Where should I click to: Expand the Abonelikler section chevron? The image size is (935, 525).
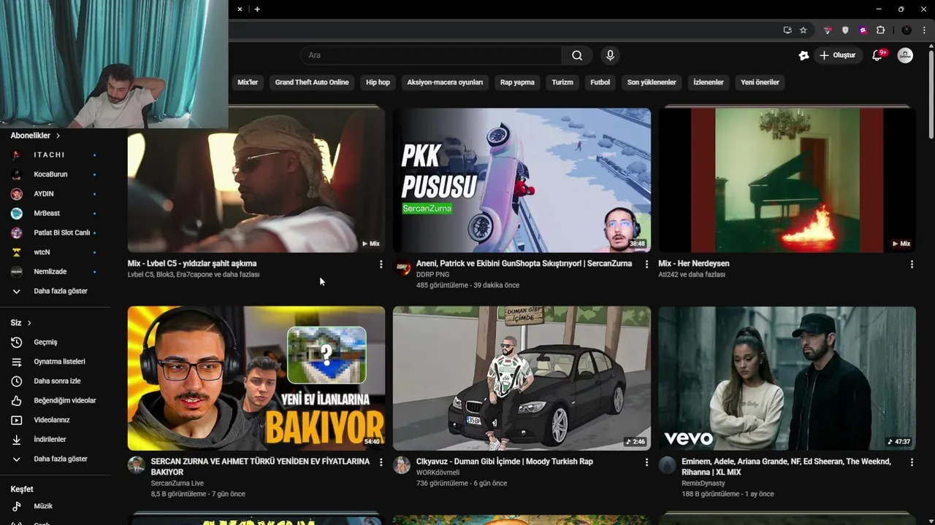tap(58, 136)
